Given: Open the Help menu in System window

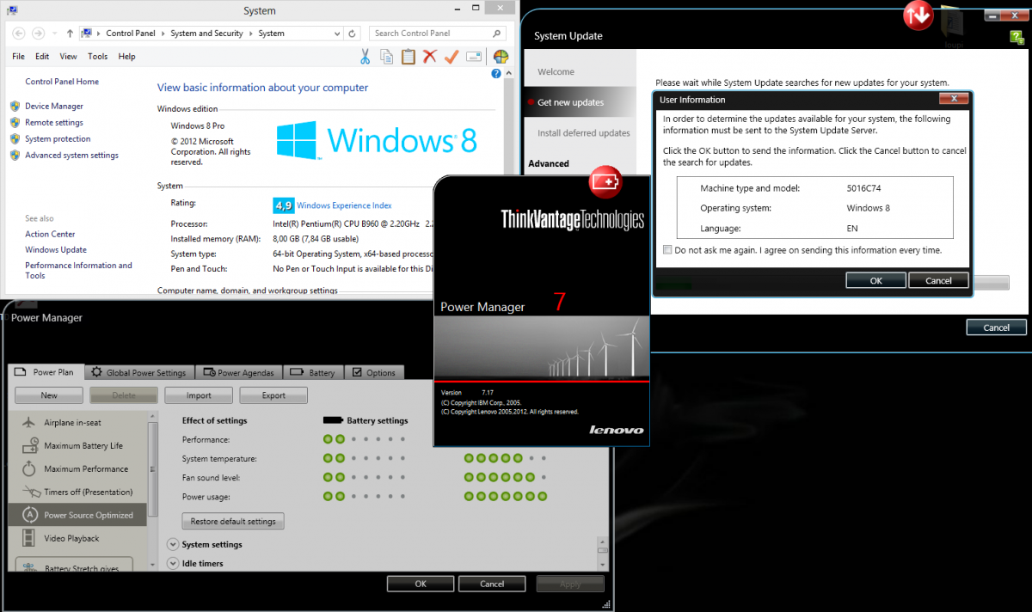Looking at the screenshot, I should (x=126, y=57).
